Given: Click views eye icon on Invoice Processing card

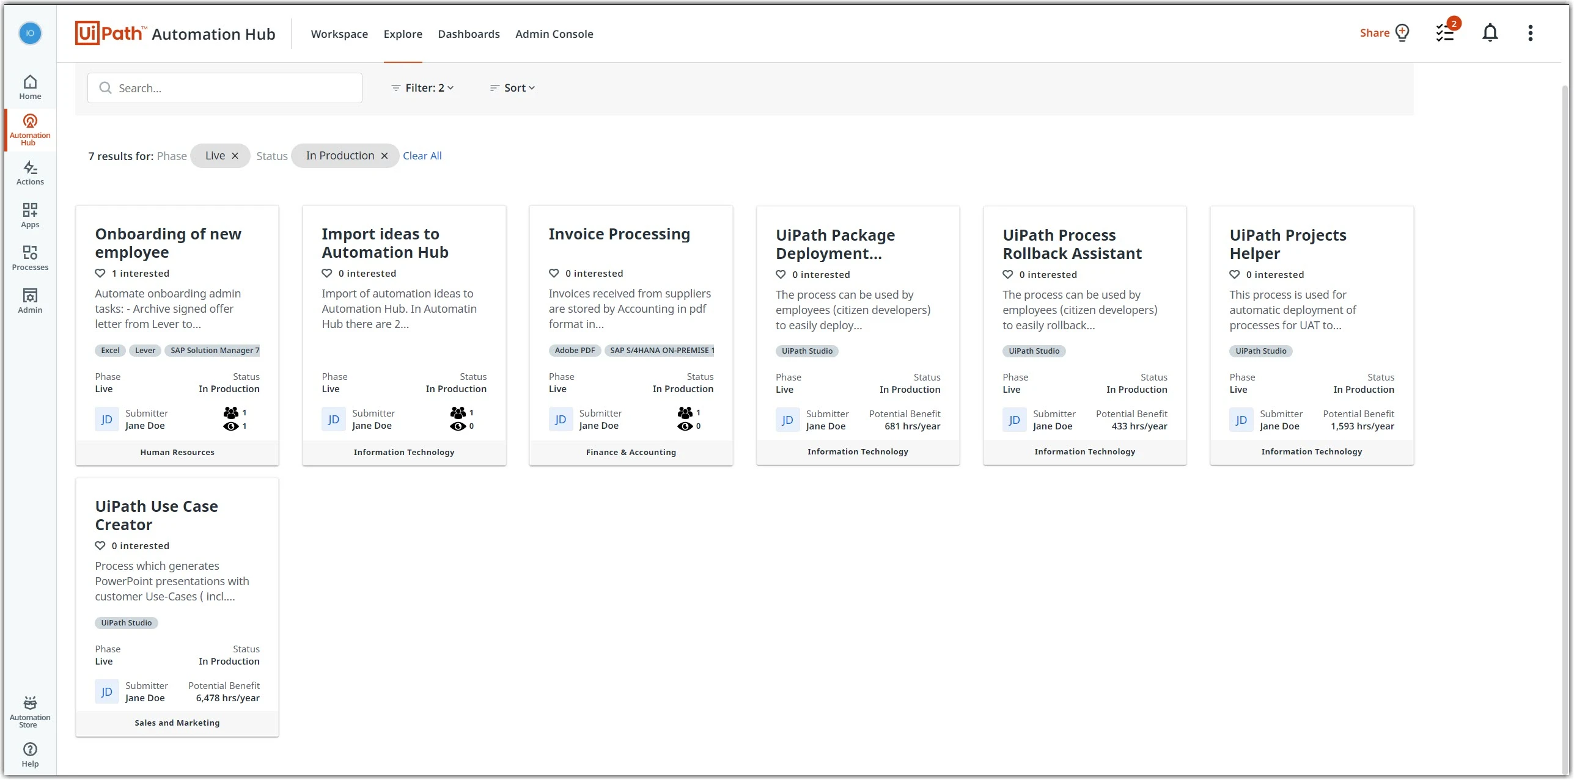Looking at the screenshot, I should [685, 426].
